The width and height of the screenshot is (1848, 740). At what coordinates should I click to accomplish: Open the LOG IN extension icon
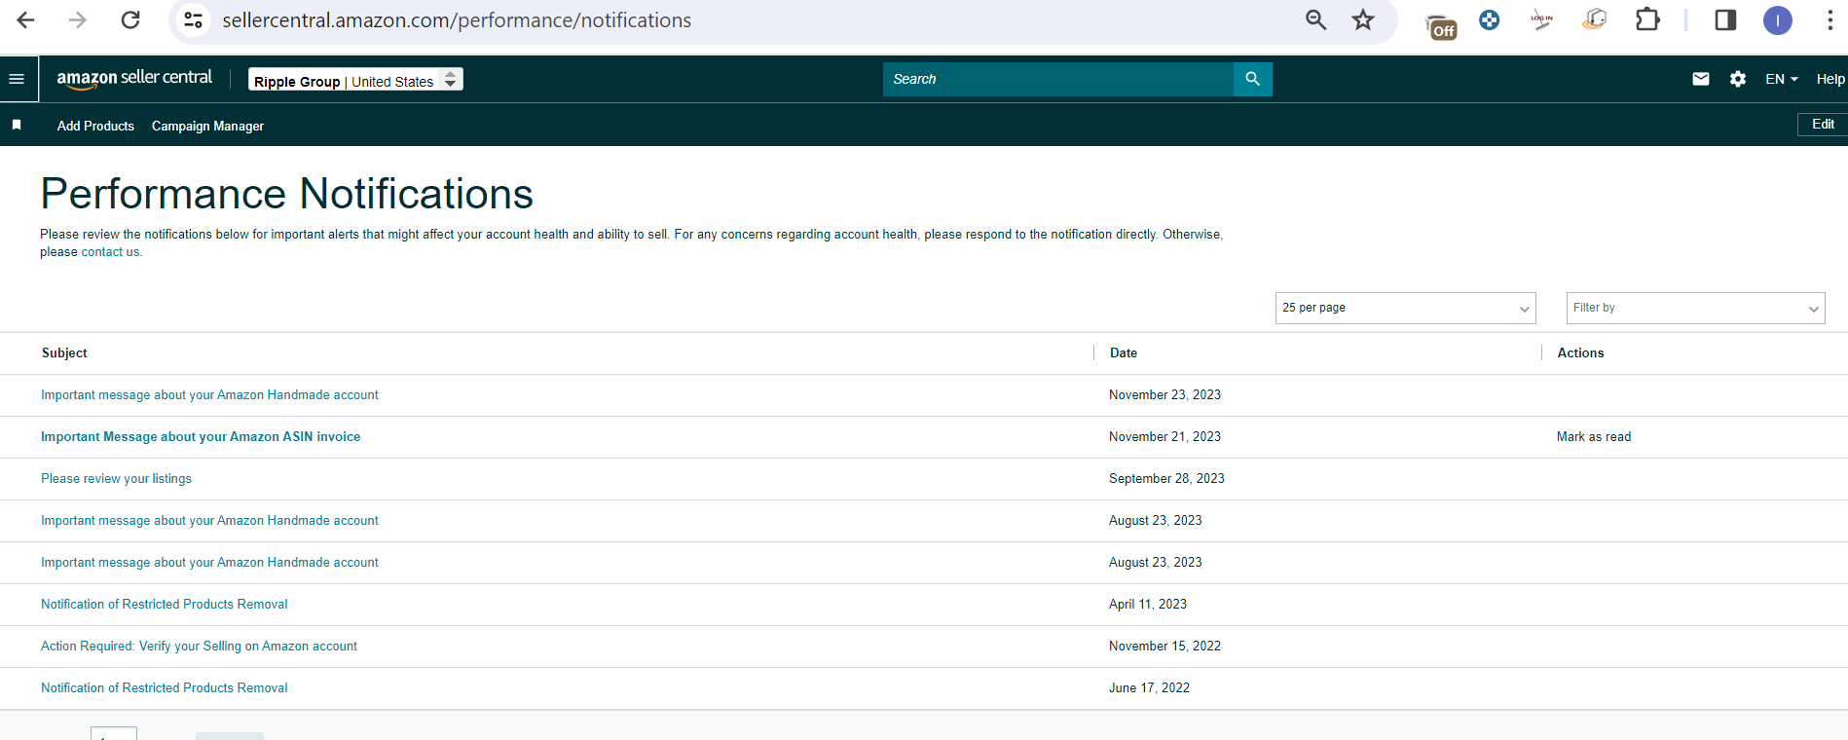(x=1541, y=19)
